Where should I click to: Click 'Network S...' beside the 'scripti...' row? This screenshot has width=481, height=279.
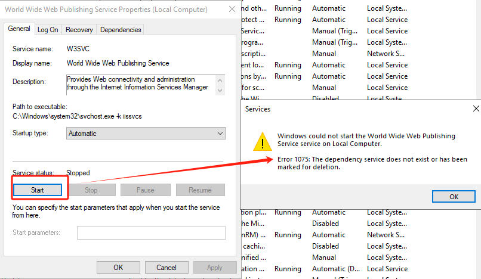[386, 54]
